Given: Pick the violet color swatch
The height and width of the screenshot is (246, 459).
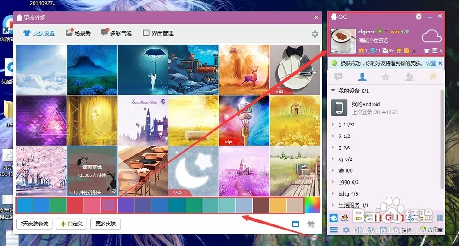Looking at the screenshot, I should tap(126, 205).
